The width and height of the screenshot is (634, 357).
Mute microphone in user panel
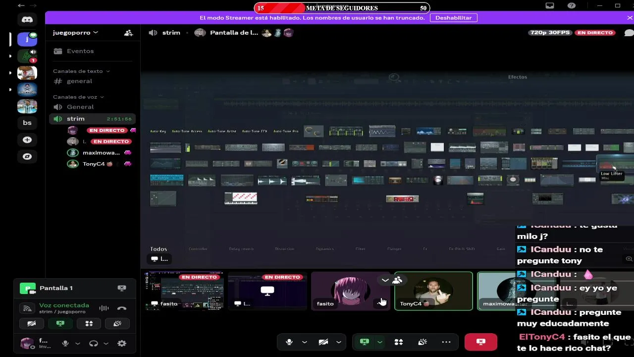(x=65, y=343)
